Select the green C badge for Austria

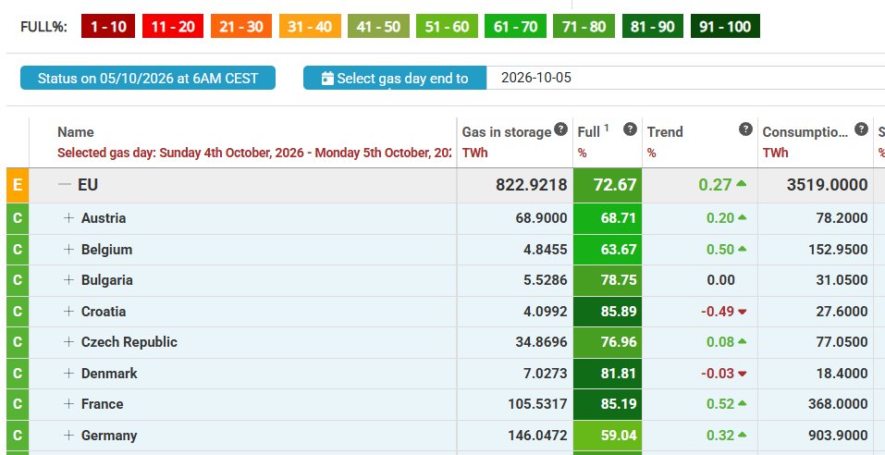(18, 218)
